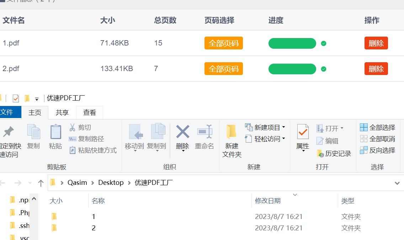The image size is (404, 240).
Task: Click 删除 button for 2.pdf
Action: coord(376,69)
